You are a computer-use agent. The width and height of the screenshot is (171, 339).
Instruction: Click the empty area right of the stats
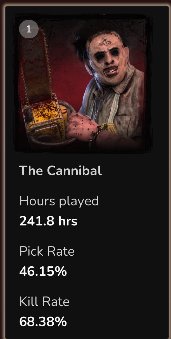pos(126,252)
